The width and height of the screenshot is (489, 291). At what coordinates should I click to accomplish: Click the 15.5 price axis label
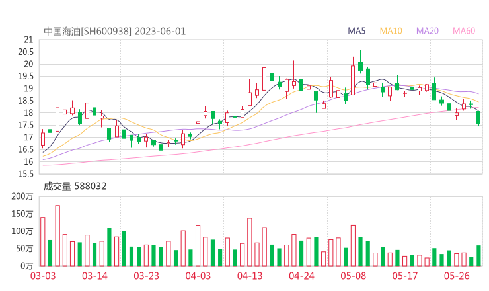(x=26, y=173)
